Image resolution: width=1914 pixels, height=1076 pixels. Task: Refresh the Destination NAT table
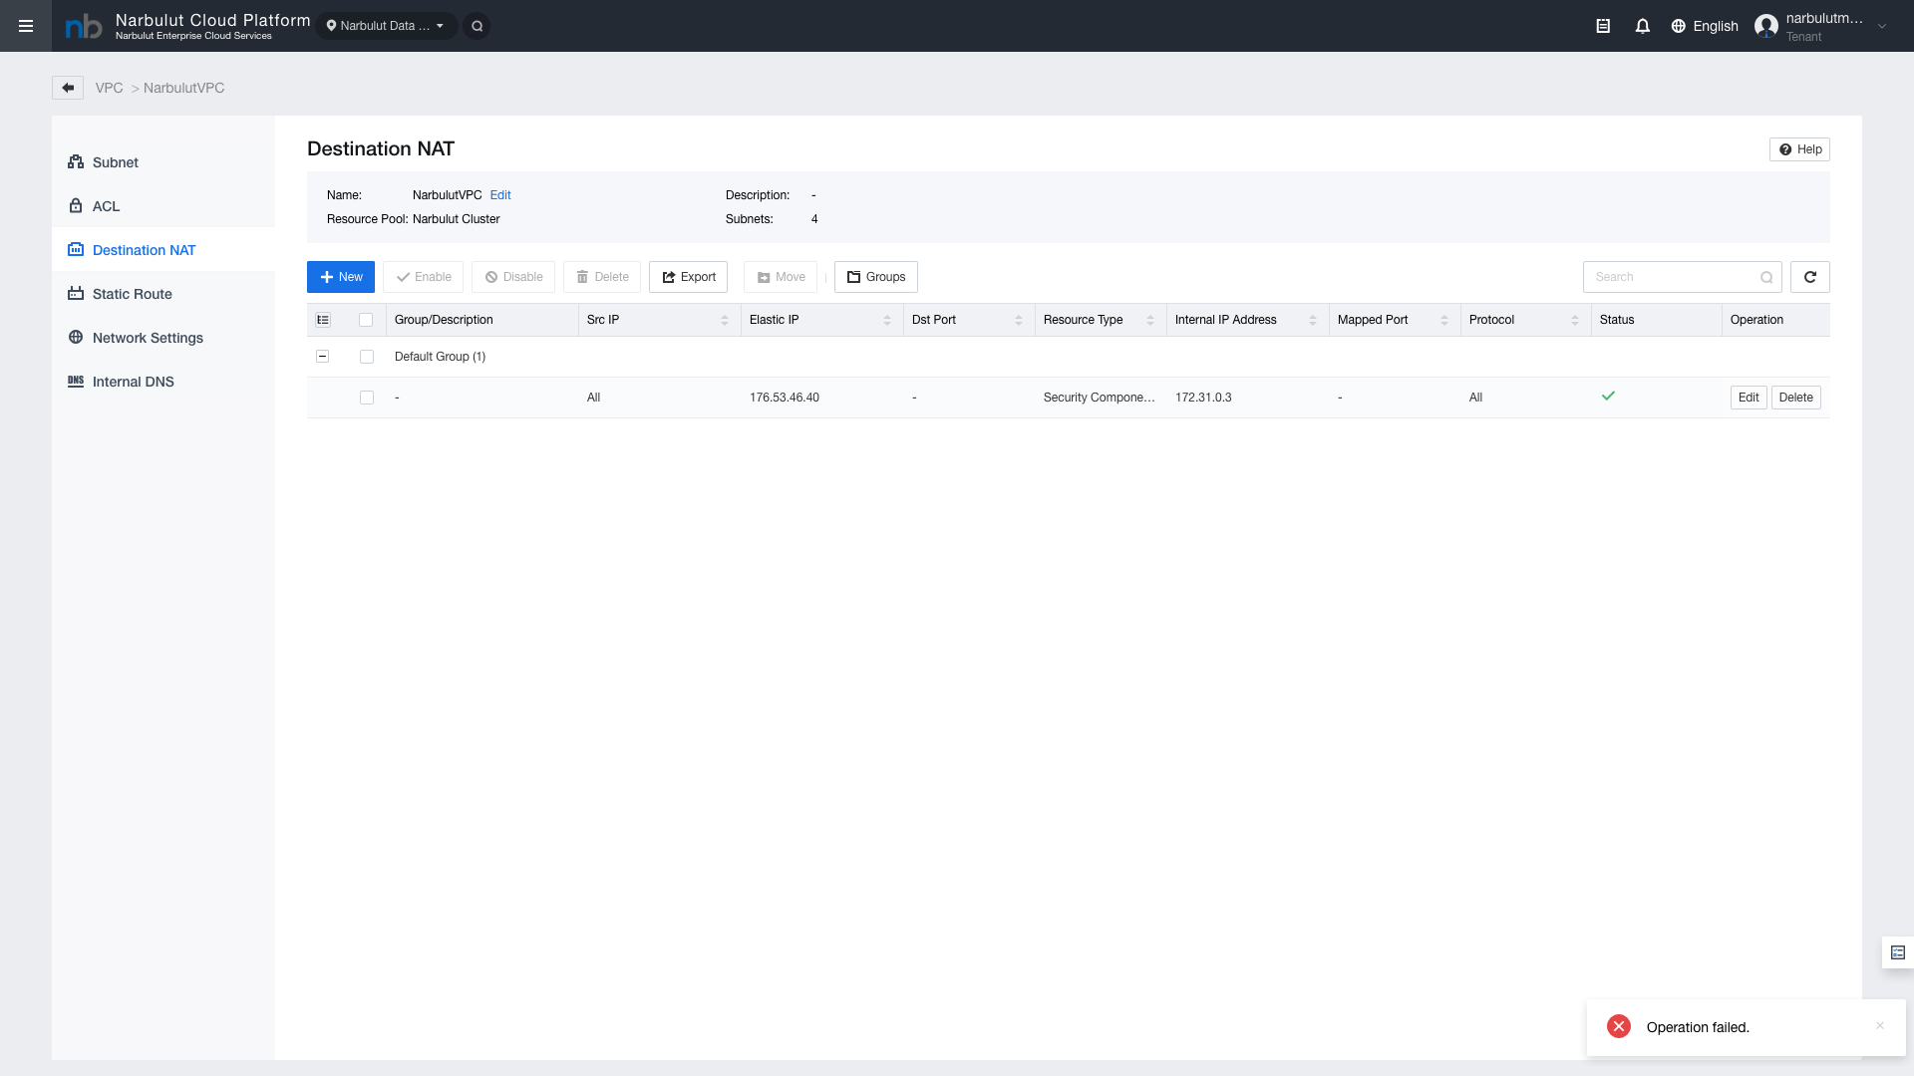click(x=1810, y=277)
